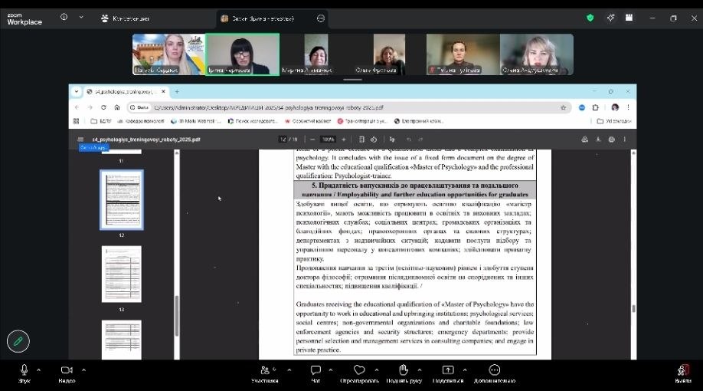Open the Участники participants panel

pos(264,372)
